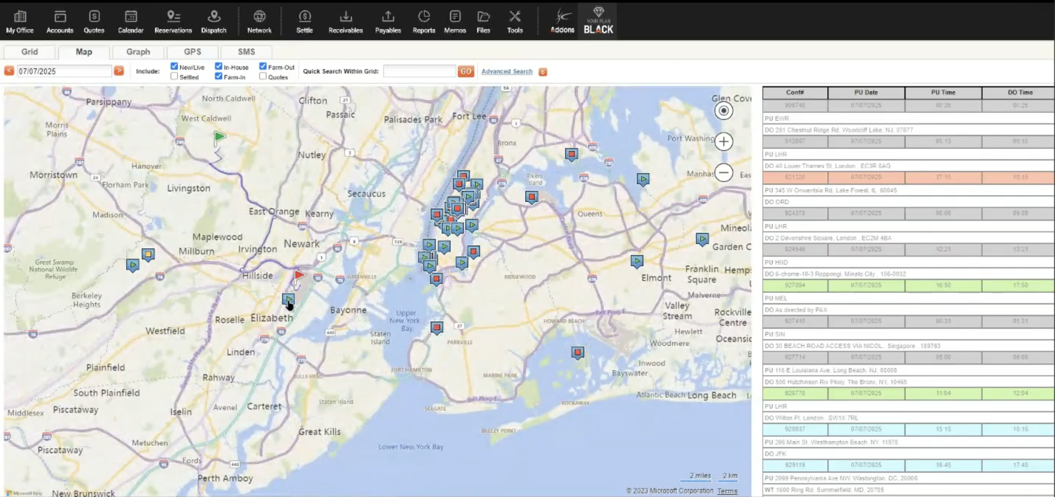
Task: Open the Graph view
Action: [x=138, y=52]
